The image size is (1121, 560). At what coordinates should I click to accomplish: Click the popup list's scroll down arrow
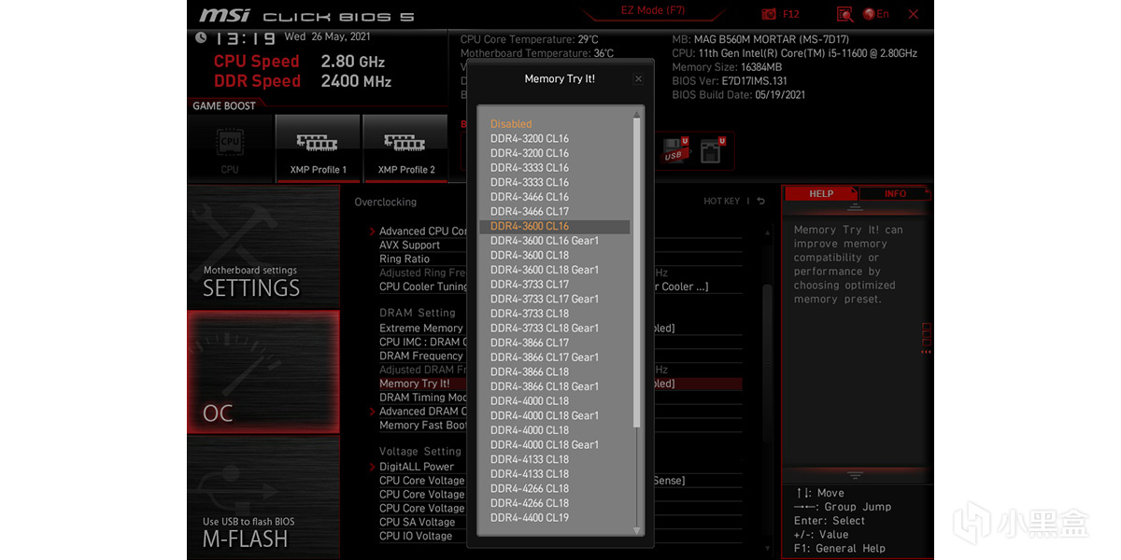(637, 530)
